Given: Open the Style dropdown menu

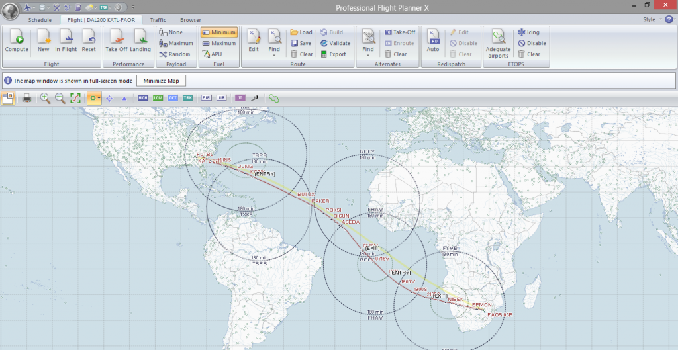Looking at the screenshot, I should 652,19.
